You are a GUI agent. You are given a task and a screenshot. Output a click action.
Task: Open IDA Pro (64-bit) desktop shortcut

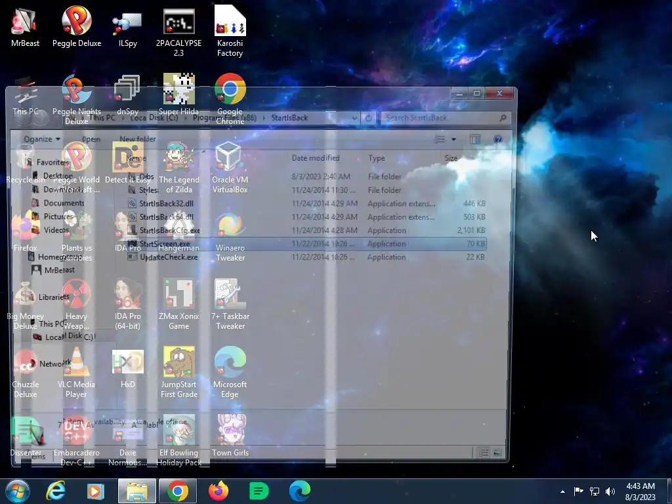coord(128,304)
